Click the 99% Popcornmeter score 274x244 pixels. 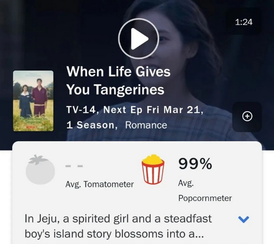tap(195, 164)
